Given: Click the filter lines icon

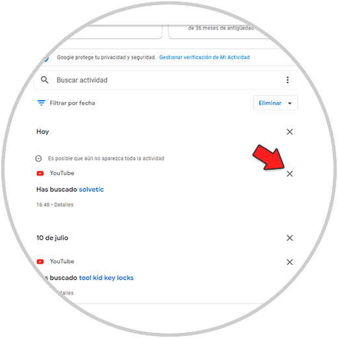Looking at the screenshot, I should point(41,103).
